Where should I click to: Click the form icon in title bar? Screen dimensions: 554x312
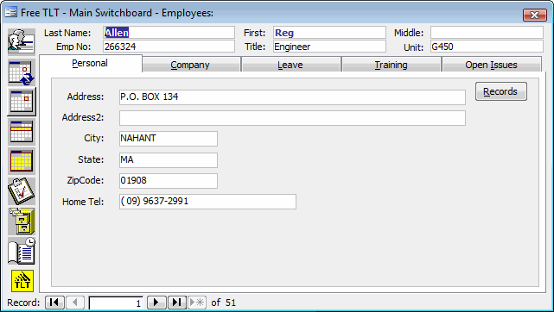click(x=10, y=13)
